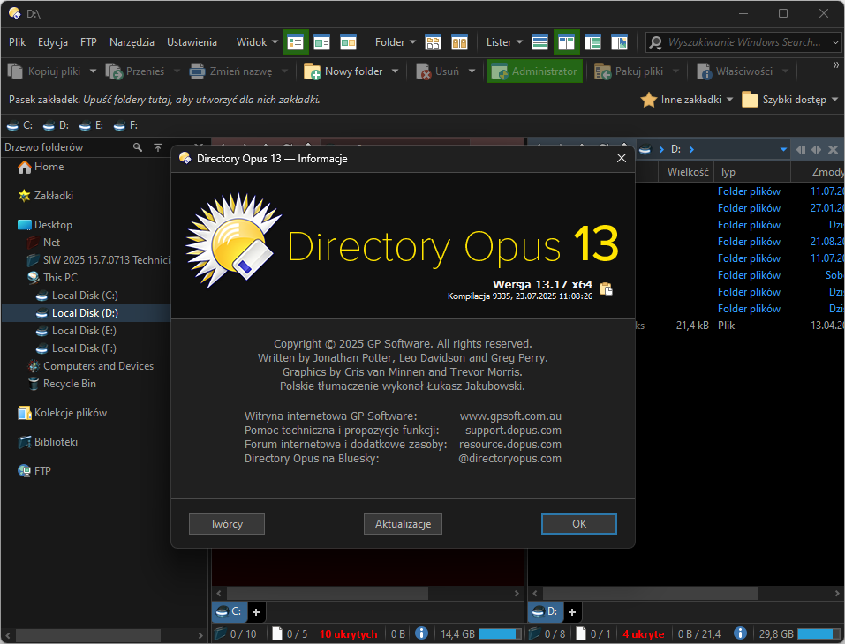845x644 pixels.
Task: Toggle the single file display layout icon
Action: pyautogui.click(x=321, y=42)
